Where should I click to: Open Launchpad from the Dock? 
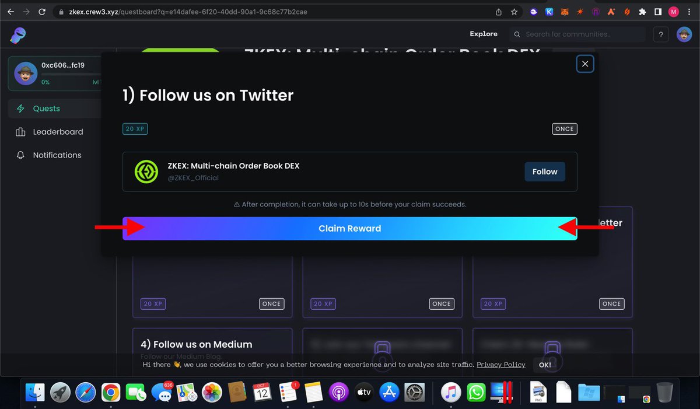(x=60, y=392)
